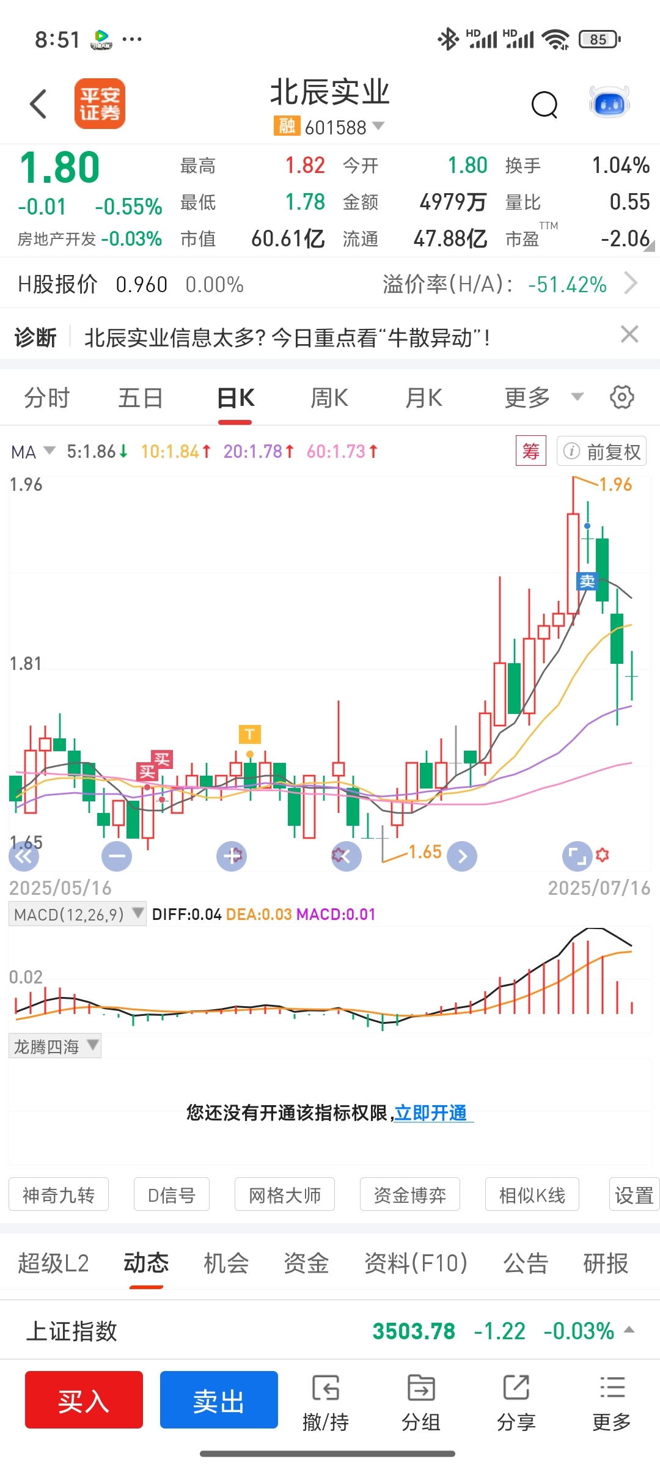The height and width of the screenshot is (1467, 660).
Task: Open the 诊断 diagnosis message text
Action: [x=287, y=337]
